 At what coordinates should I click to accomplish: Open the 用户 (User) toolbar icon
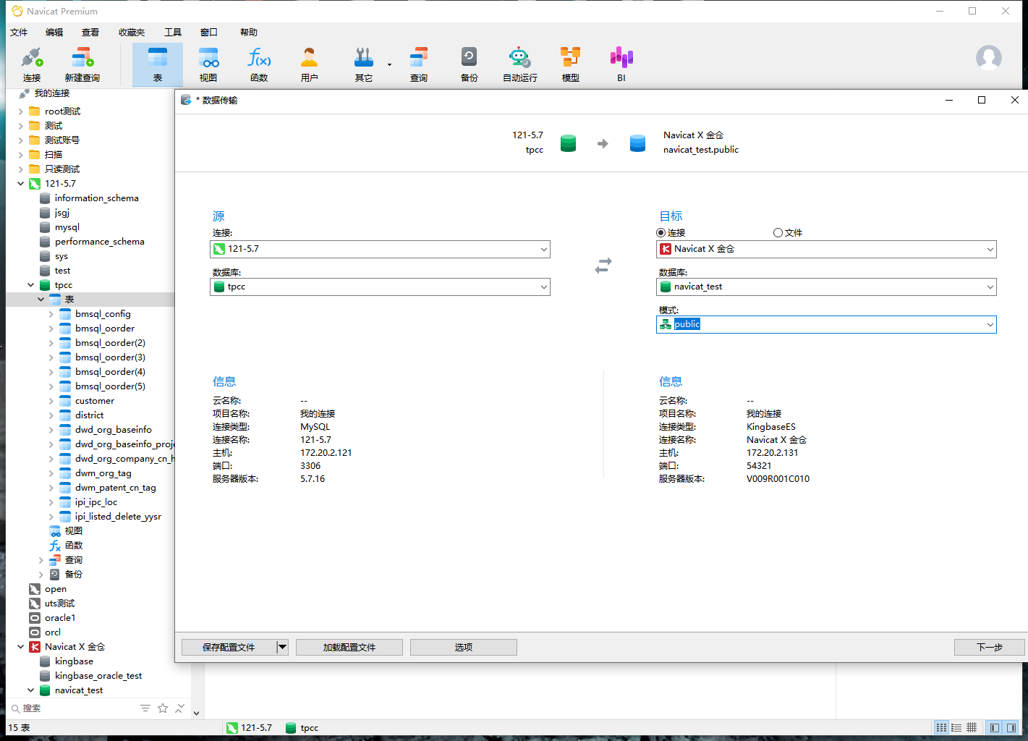point(310,64)
